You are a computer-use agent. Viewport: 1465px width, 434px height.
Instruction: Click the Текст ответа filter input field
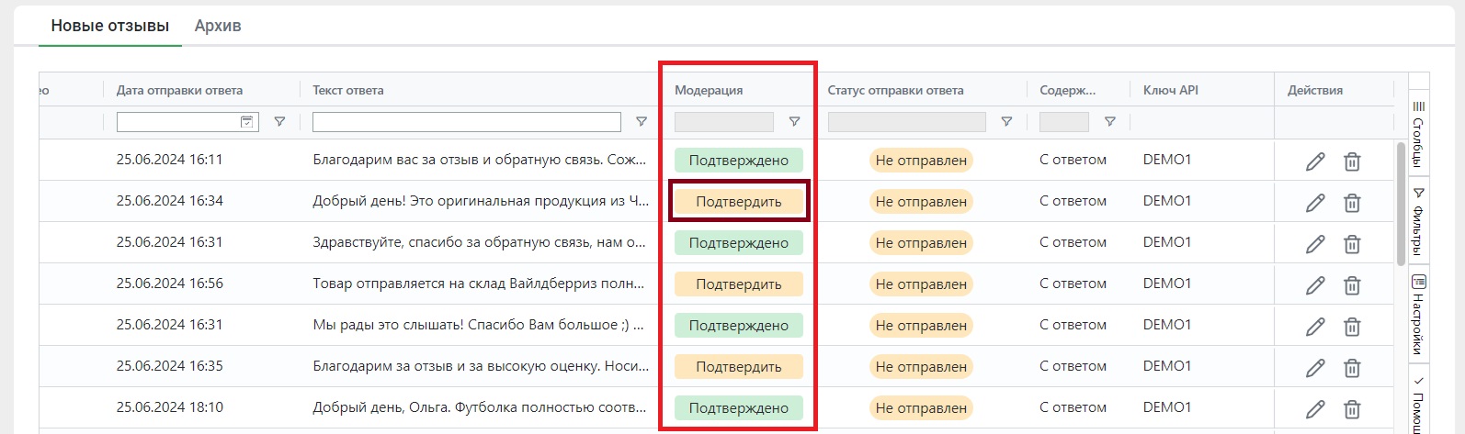467,122
